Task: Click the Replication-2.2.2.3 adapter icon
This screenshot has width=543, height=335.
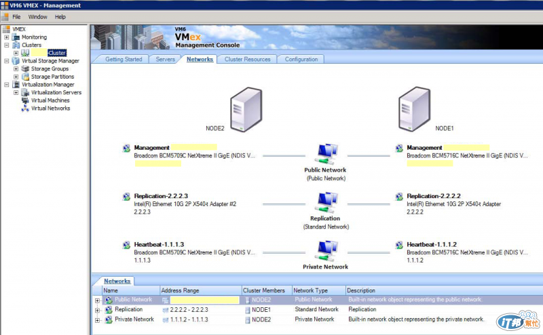Action: [126, 197]
